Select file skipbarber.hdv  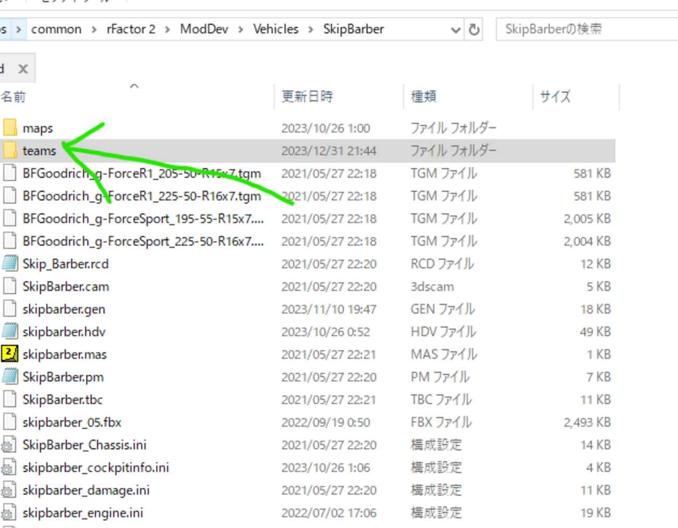point(64,331)
